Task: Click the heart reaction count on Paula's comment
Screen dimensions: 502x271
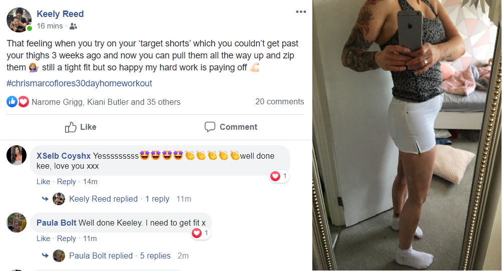Action: tap(200, 233)
